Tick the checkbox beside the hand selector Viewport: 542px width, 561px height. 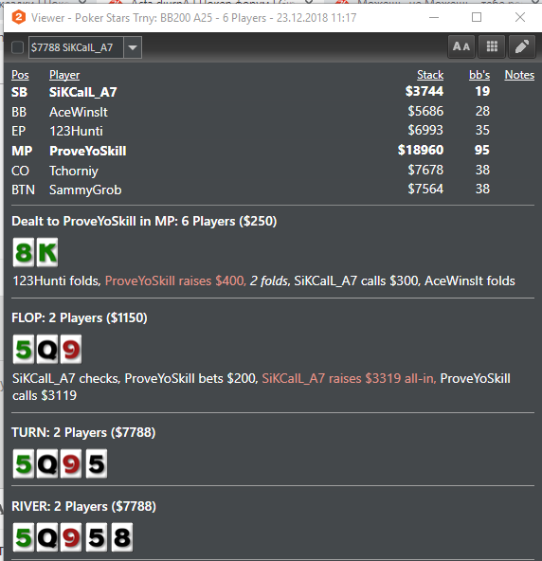pos(17,47)
